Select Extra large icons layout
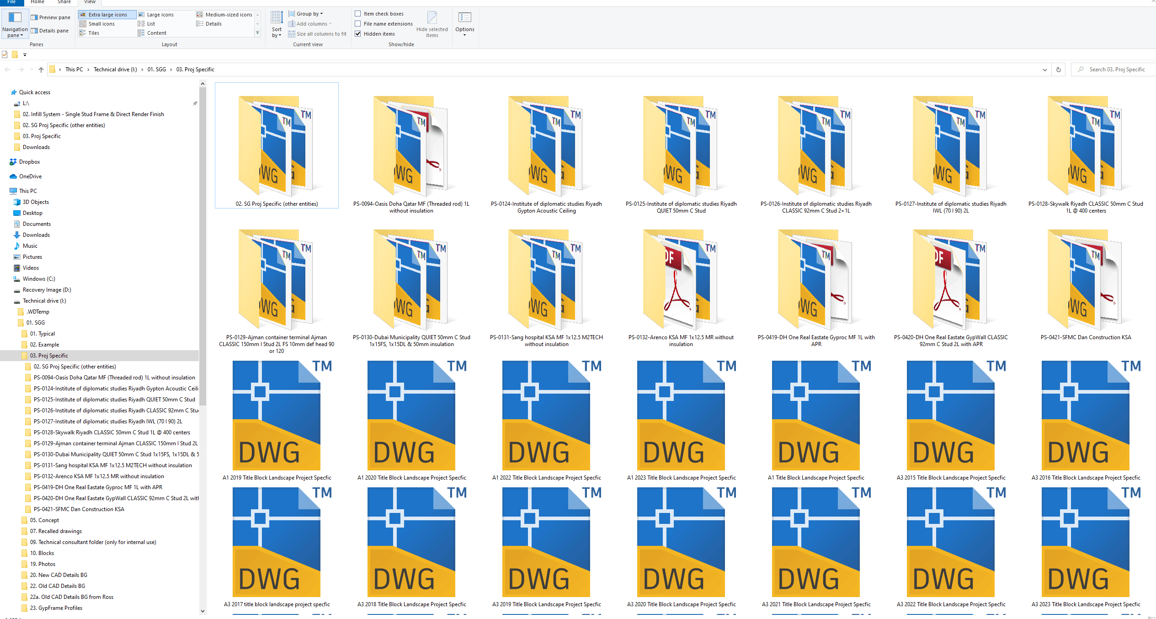This screenshot has width=1156, height=619. (x=107, y=15)
